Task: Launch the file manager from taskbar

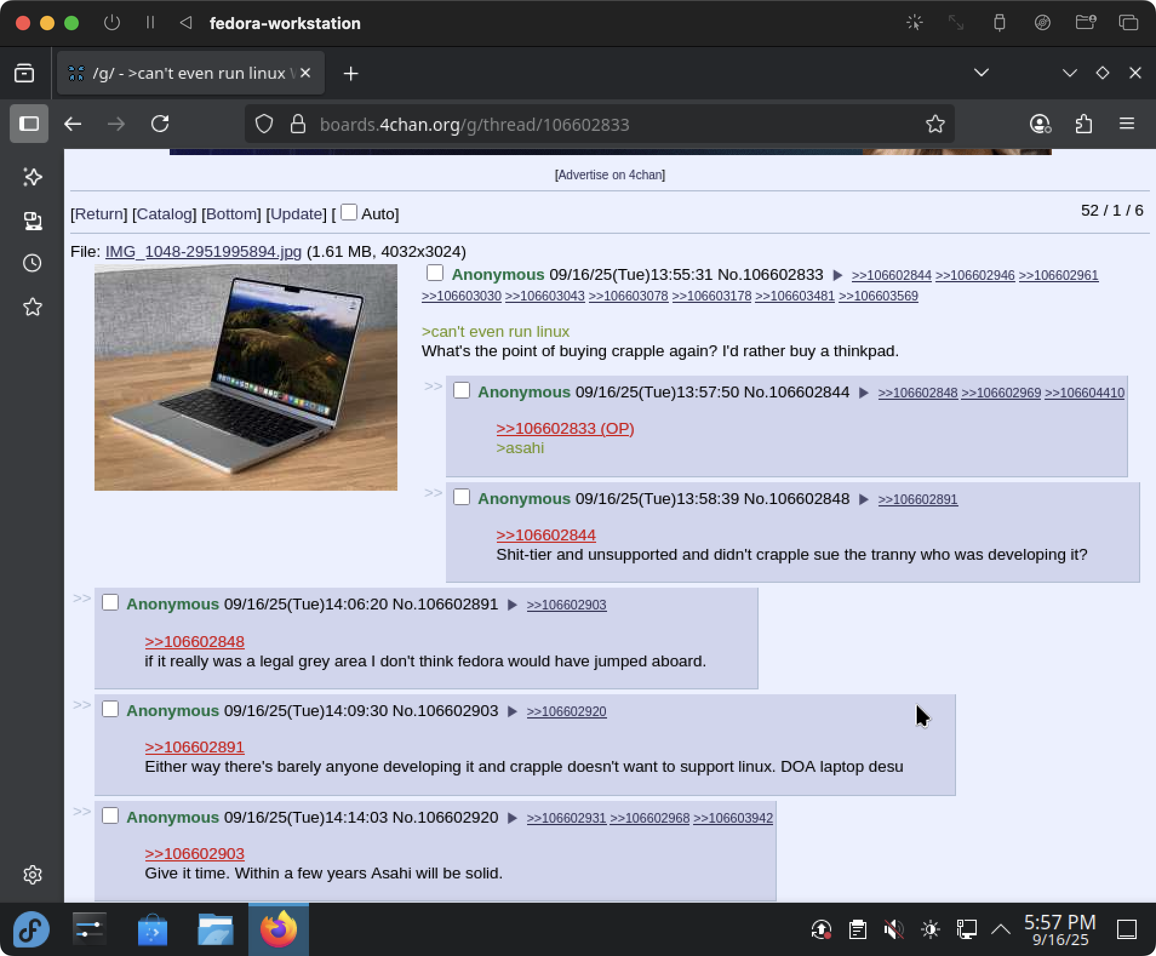Action: click(x=215, y=929)
